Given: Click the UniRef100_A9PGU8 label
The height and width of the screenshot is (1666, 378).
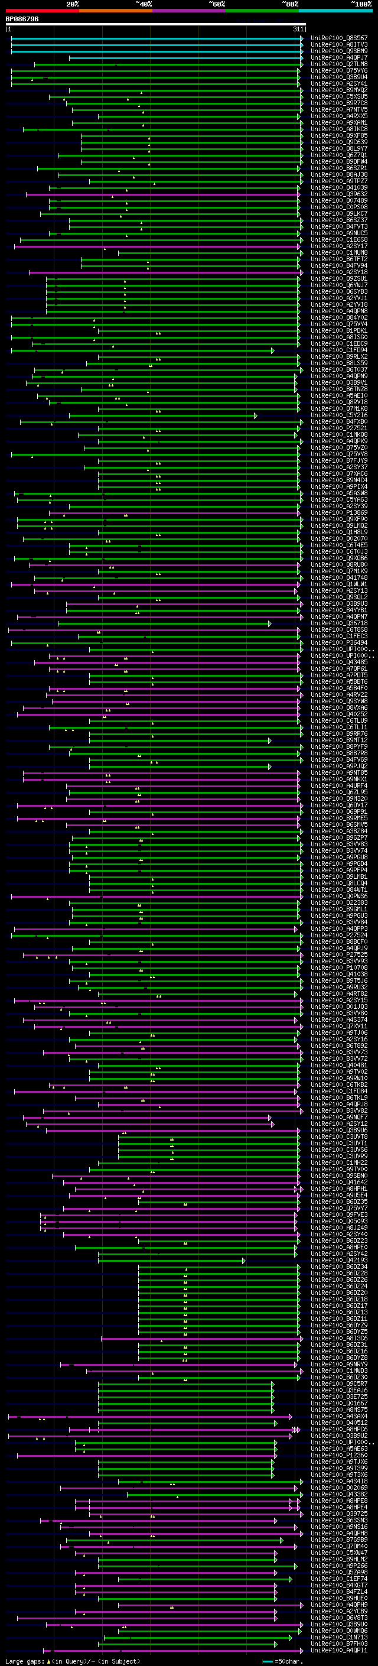Looking at the screenshot, I should pyautogui.click(x=338, y=857).
